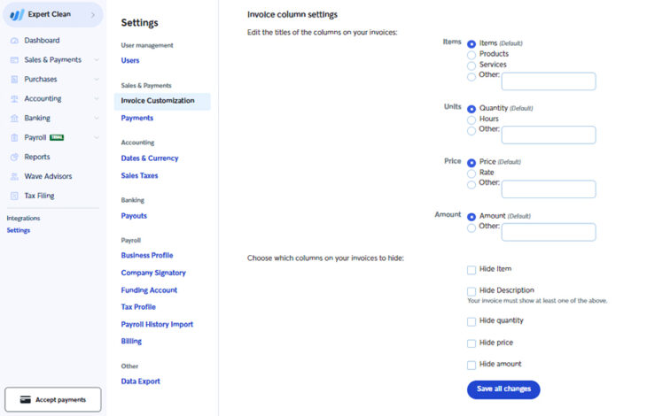Choose Hours for Units column
Viewport: 647px width, 416px height.
(x=472, y=119)
